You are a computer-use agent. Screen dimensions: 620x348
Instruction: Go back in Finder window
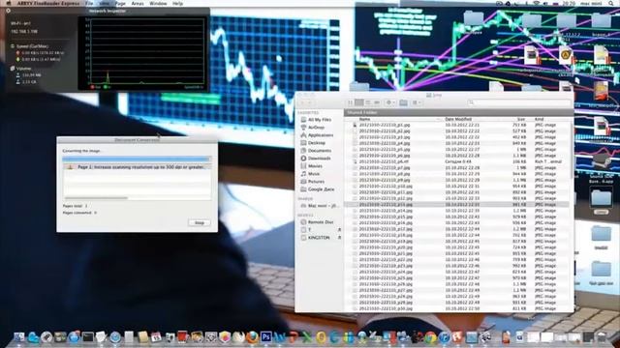[302, 102]
